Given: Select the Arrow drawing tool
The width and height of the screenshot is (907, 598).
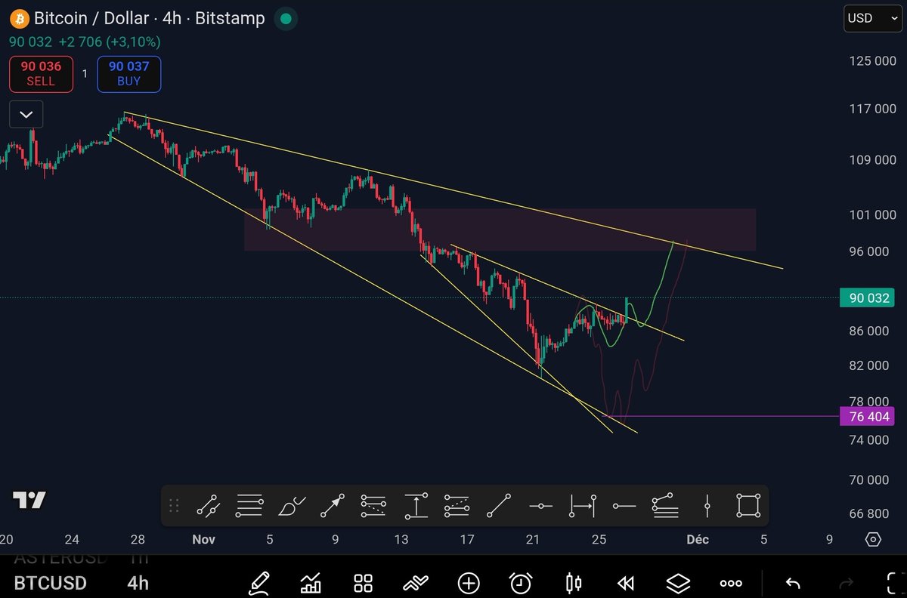Looking at the screenshot, I should click(x=332, y=506).
